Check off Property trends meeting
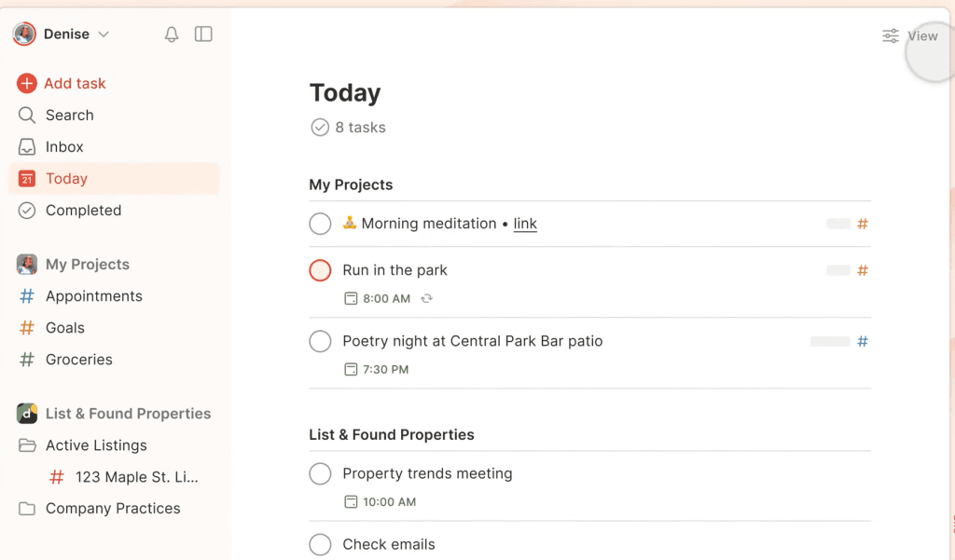The width and height of the screenshot is (955, 560). pyautogui.click(x=320, y=473)
